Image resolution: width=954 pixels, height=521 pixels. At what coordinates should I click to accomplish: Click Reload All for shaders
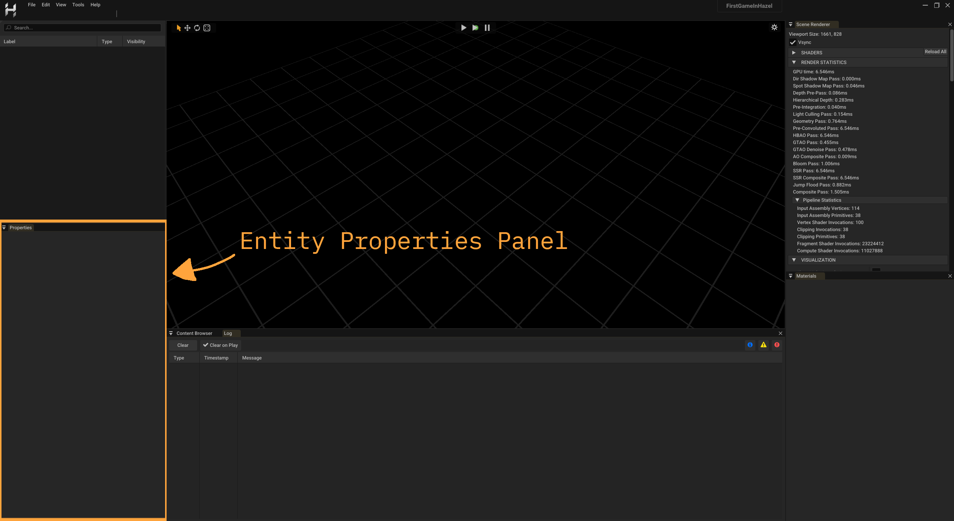pos(935,51)
